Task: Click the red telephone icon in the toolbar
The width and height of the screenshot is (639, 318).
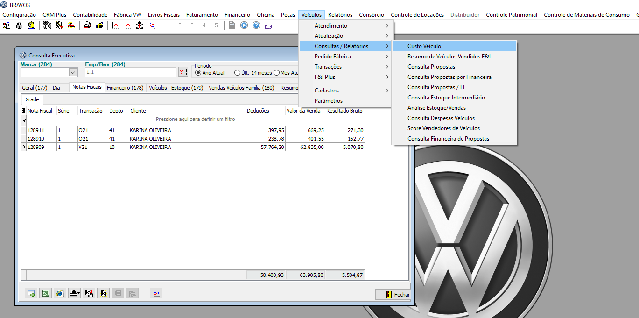Action: coord(87,25)
